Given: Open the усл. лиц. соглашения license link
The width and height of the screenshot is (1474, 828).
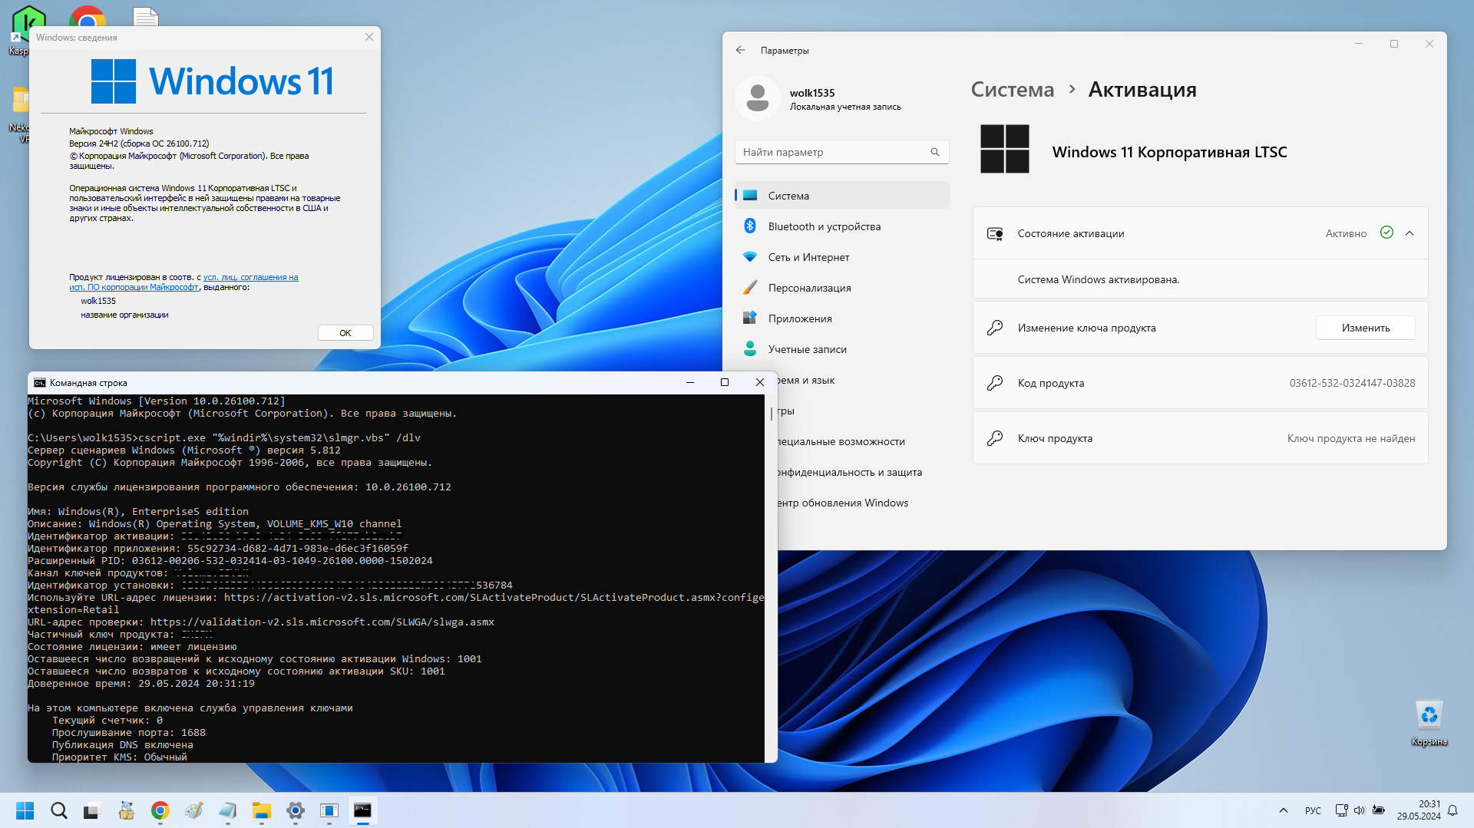Looking at the screenshot, I should coord(250,277).
